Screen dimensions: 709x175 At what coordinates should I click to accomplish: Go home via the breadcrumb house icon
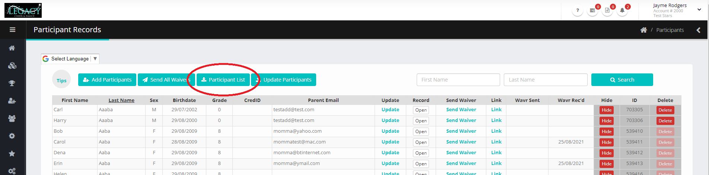tap(643, 30)
